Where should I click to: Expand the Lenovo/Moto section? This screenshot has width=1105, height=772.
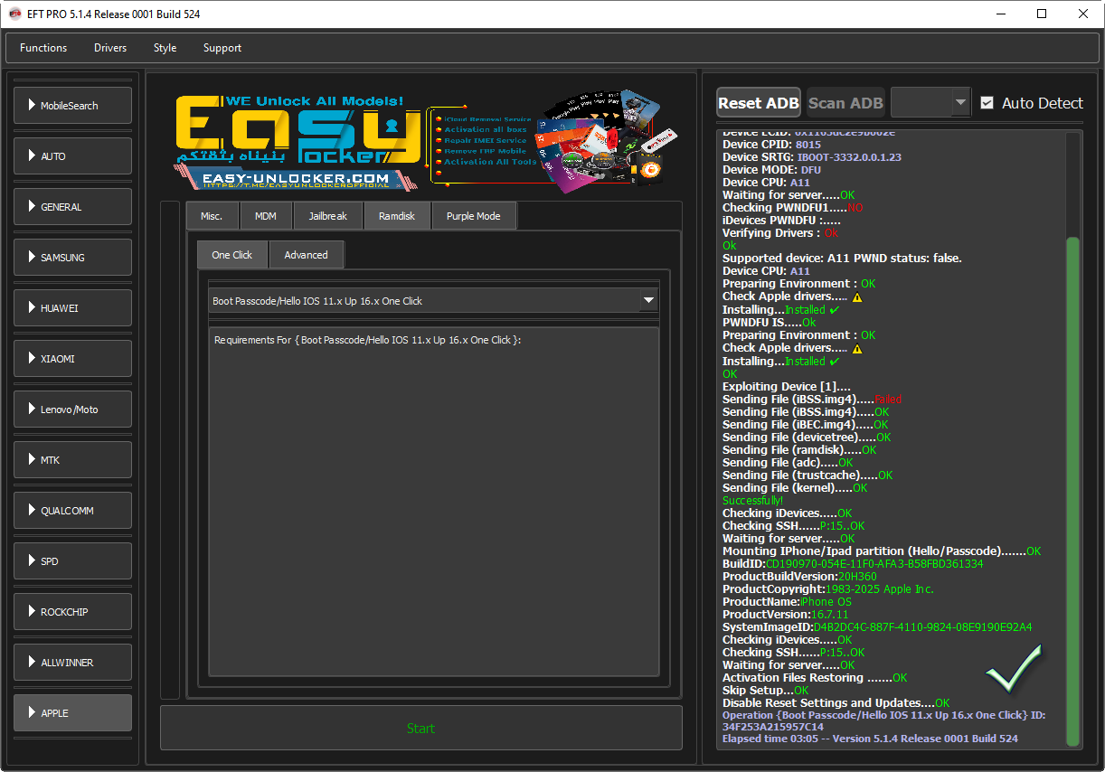click(72, 410)
